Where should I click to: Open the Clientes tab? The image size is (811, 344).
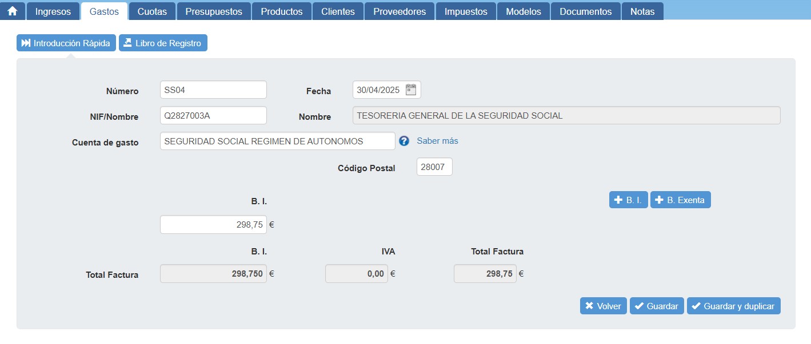tap(338, 11)
